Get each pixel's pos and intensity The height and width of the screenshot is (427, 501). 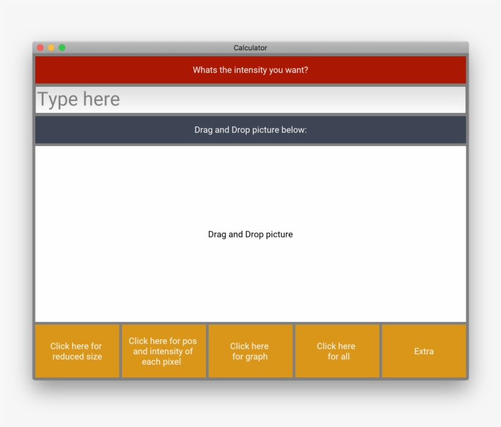(163, 351)
